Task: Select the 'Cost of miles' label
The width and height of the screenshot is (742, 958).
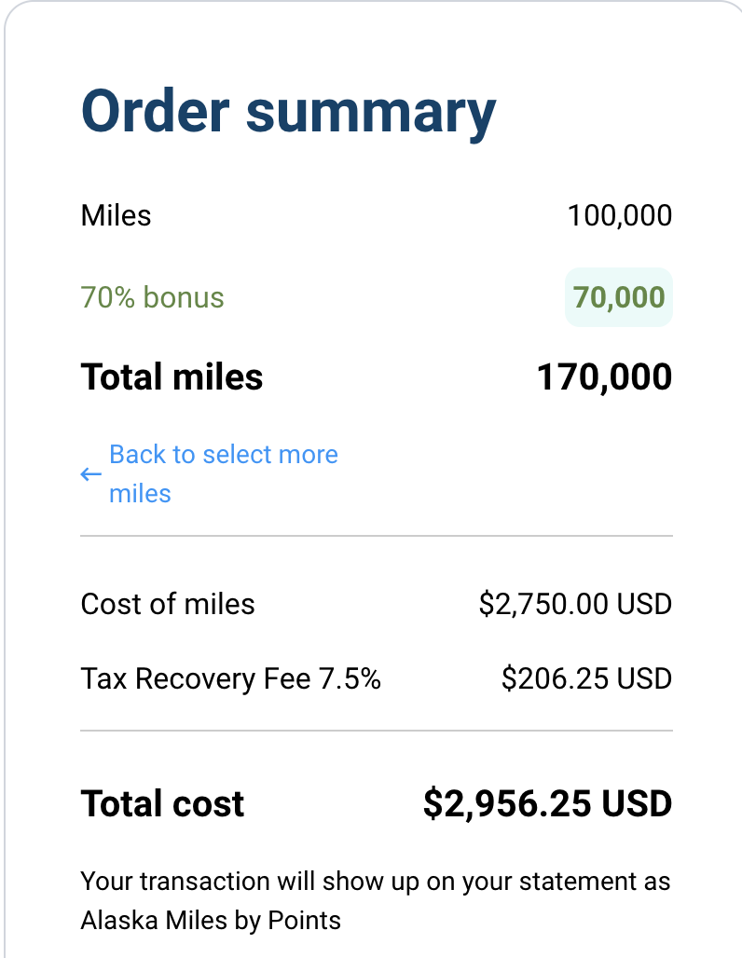Action: tap(168, 604)
